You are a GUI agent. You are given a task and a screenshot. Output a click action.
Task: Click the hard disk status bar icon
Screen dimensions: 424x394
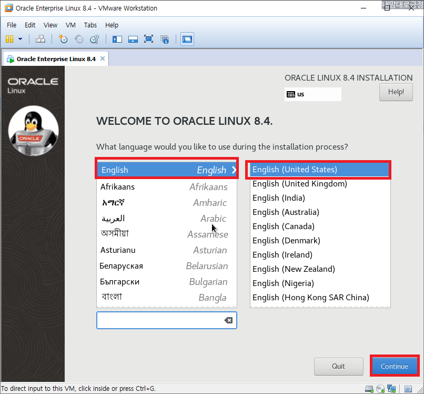(369, 389)
